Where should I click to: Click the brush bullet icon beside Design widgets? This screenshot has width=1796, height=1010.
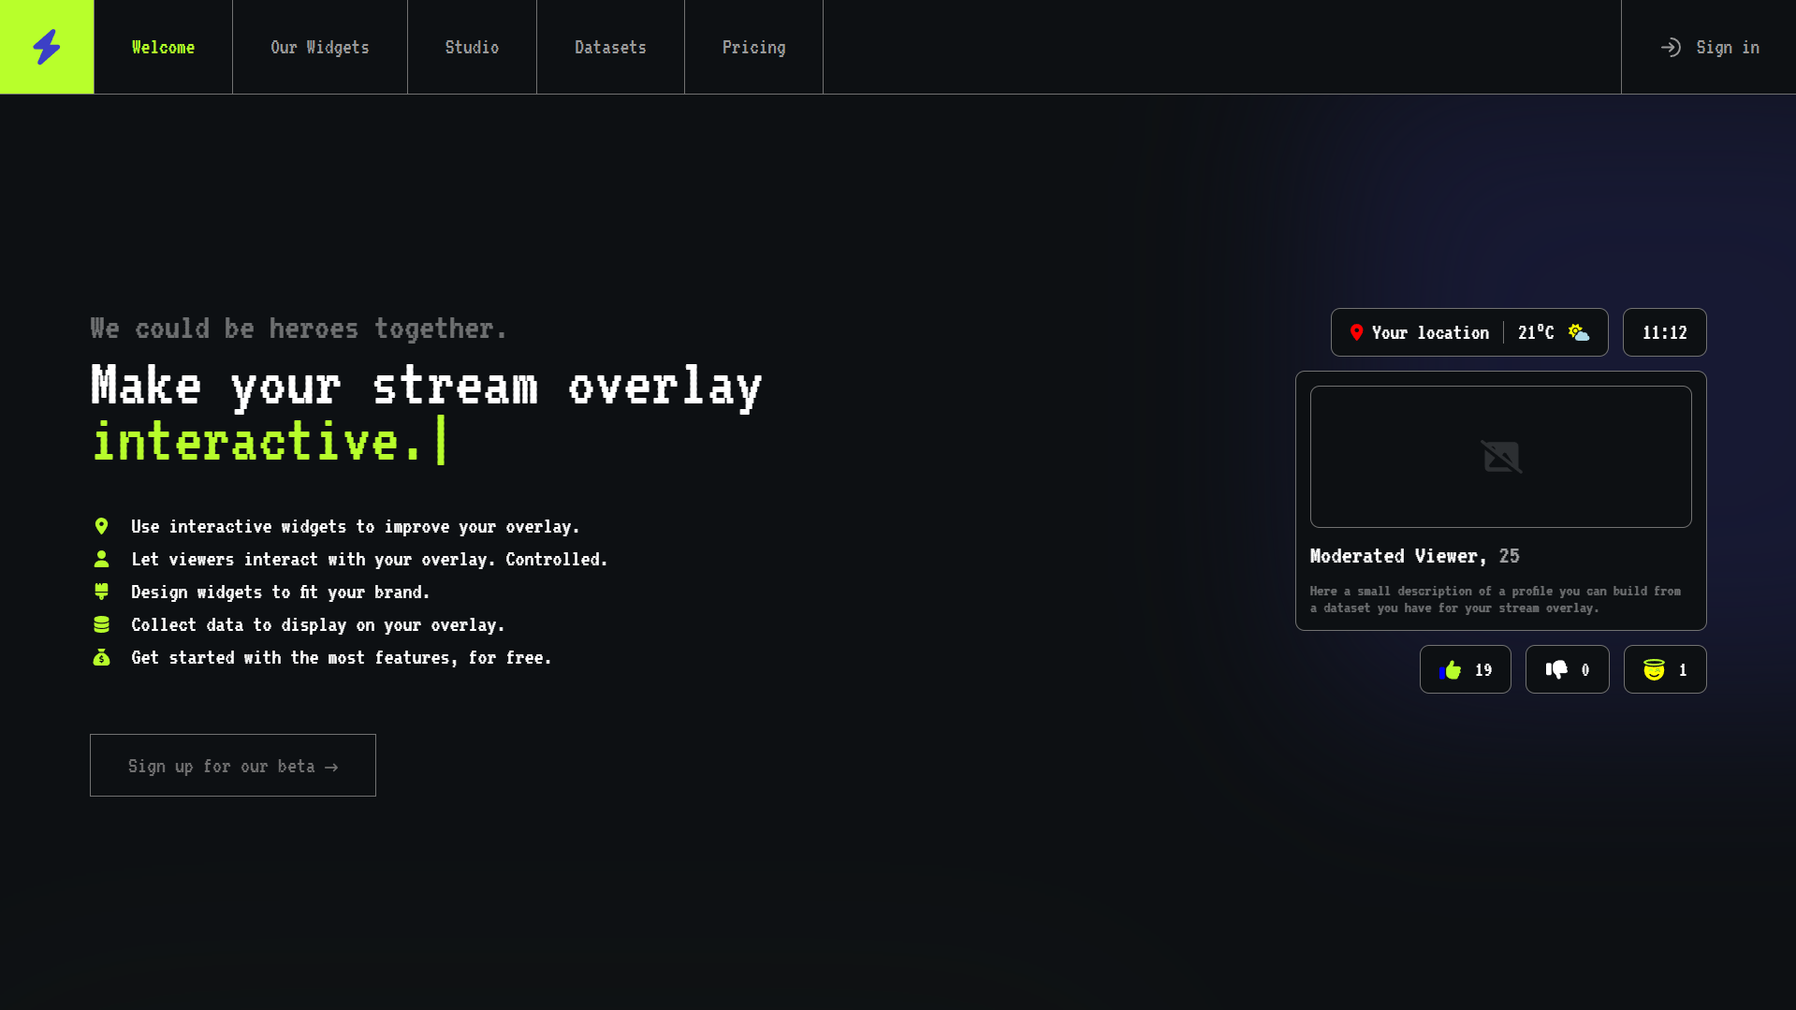click(x=101, y=592)
